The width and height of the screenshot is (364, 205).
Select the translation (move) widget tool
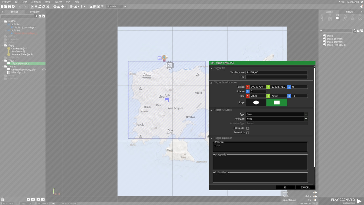[x=36, y=7]
